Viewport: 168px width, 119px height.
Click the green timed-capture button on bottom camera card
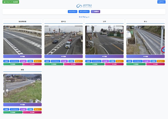point(13,112)
